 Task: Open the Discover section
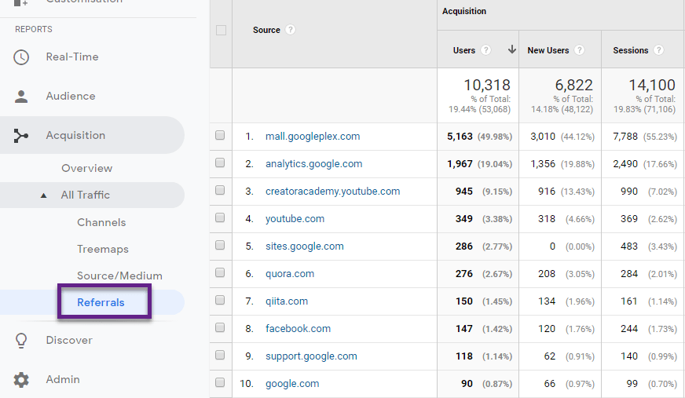pos(69,340)
